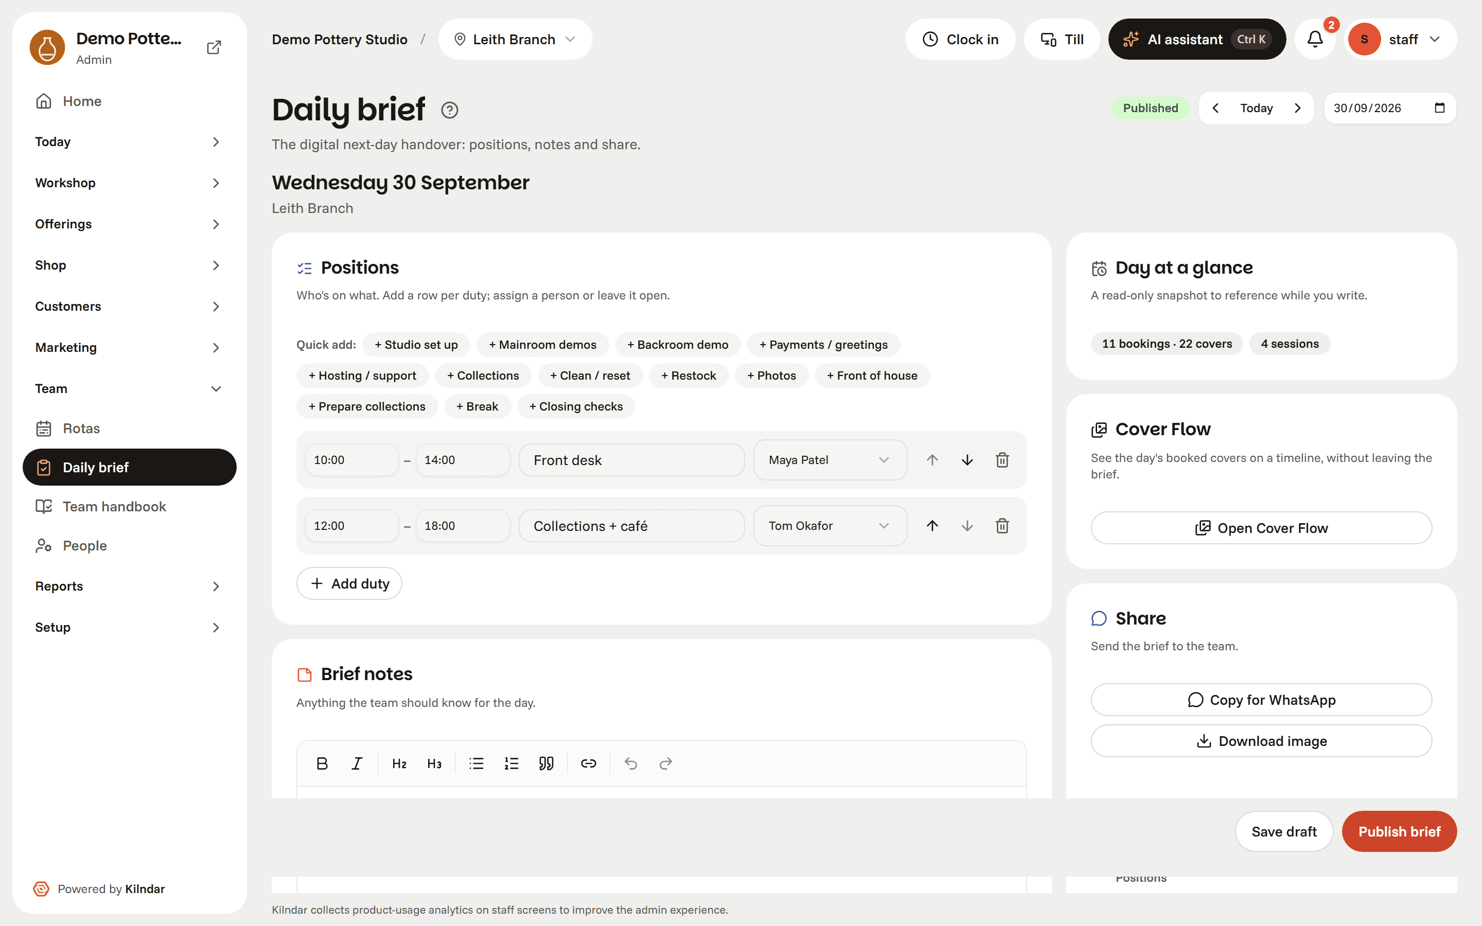Toggle bold formatting in Brief notes
This screenshot has height=926, width=1482.
(322, 763)
